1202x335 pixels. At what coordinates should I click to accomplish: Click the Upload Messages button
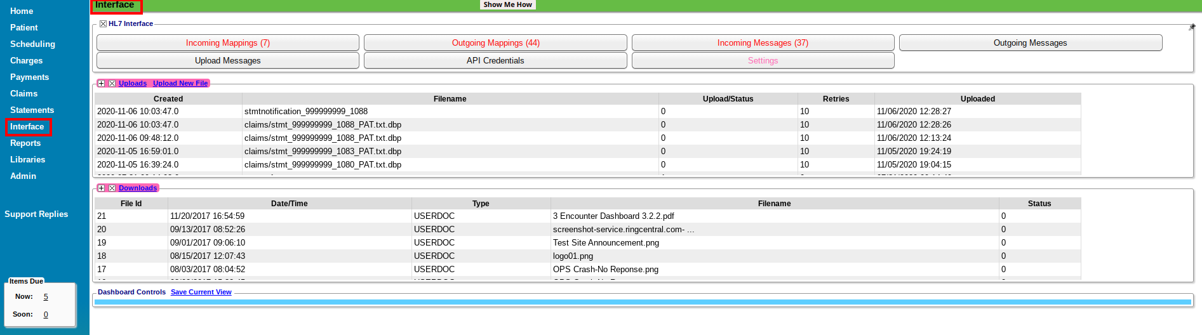click(227, 61)
